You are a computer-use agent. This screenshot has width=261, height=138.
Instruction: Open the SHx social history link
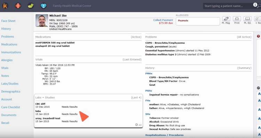click(x=148, y=114)
